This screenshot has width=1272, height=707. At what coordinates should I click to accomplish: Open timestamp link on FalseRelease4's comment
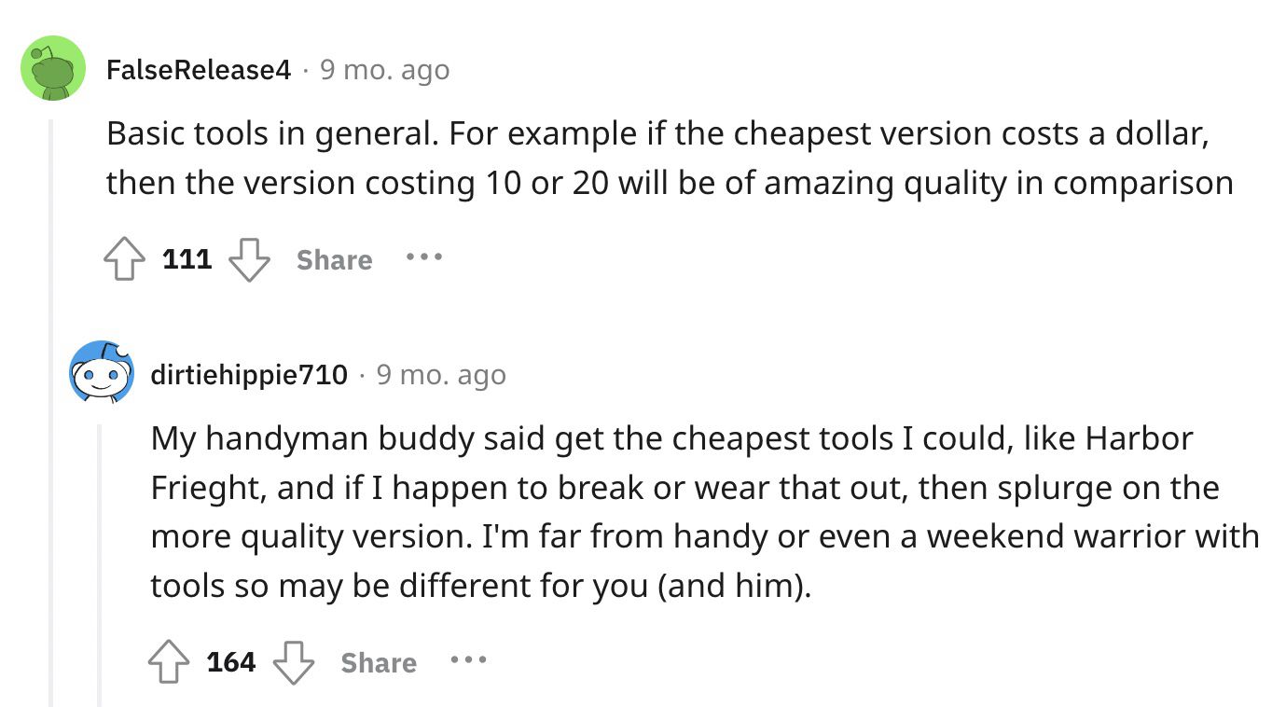pyautogui.click(x=384, y=70)
